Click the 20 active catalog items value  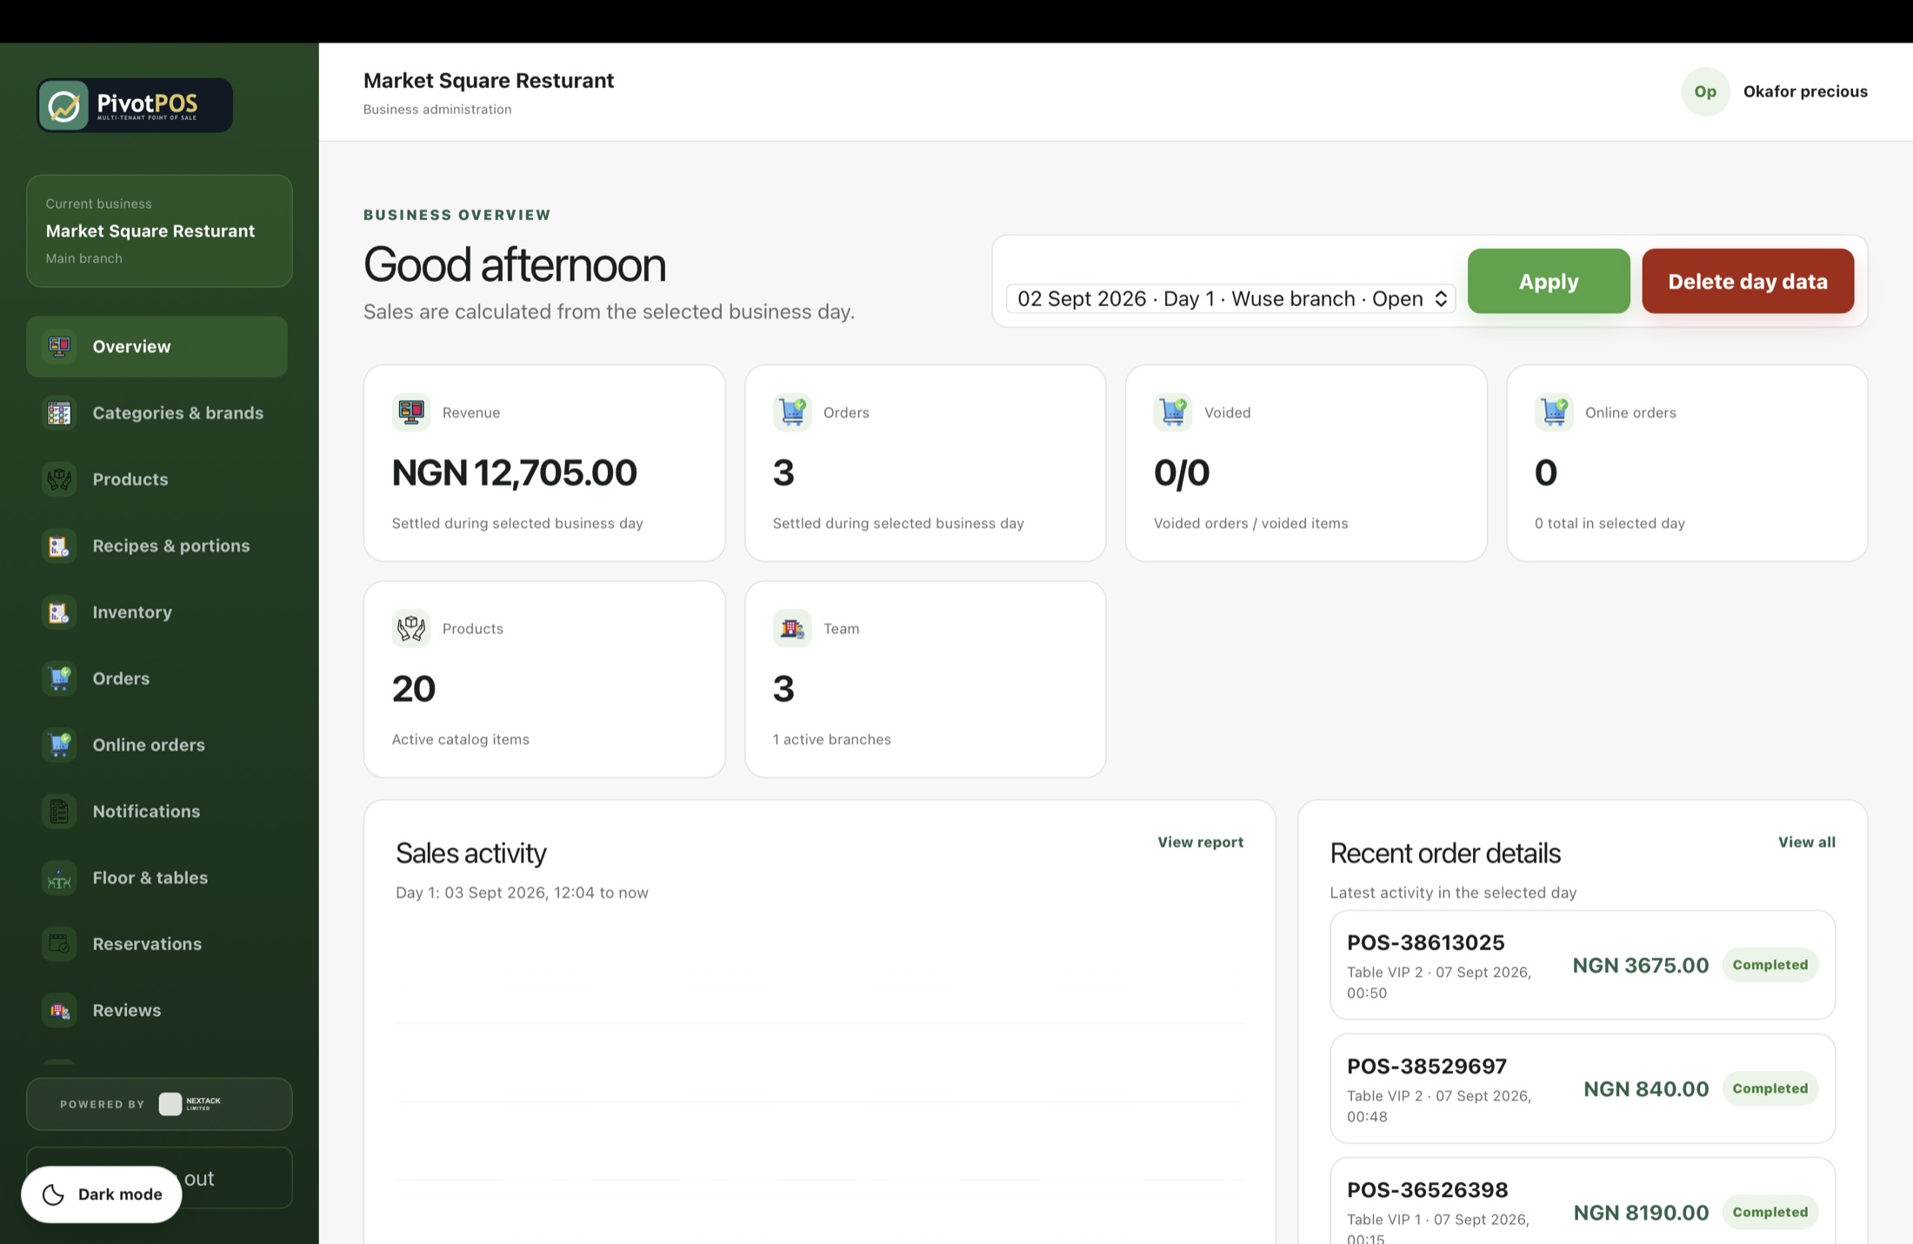tap(414, 688)
